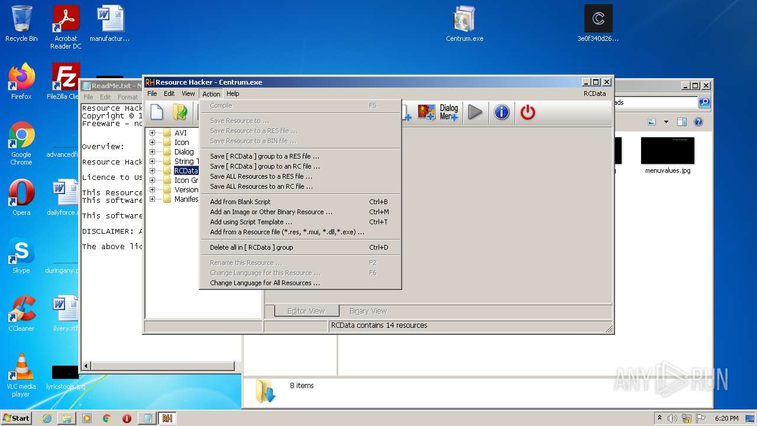This screenshot has width=757, height=426.
Task: Open Google Chrome desktop icon
Action: click(x=21, y=144)
